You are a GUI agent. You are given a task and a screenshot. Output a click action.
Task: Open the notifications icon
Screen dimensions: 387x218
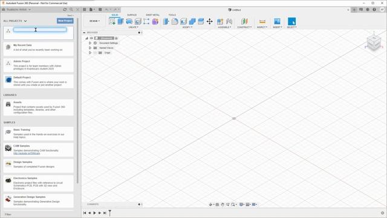[361, 10]
